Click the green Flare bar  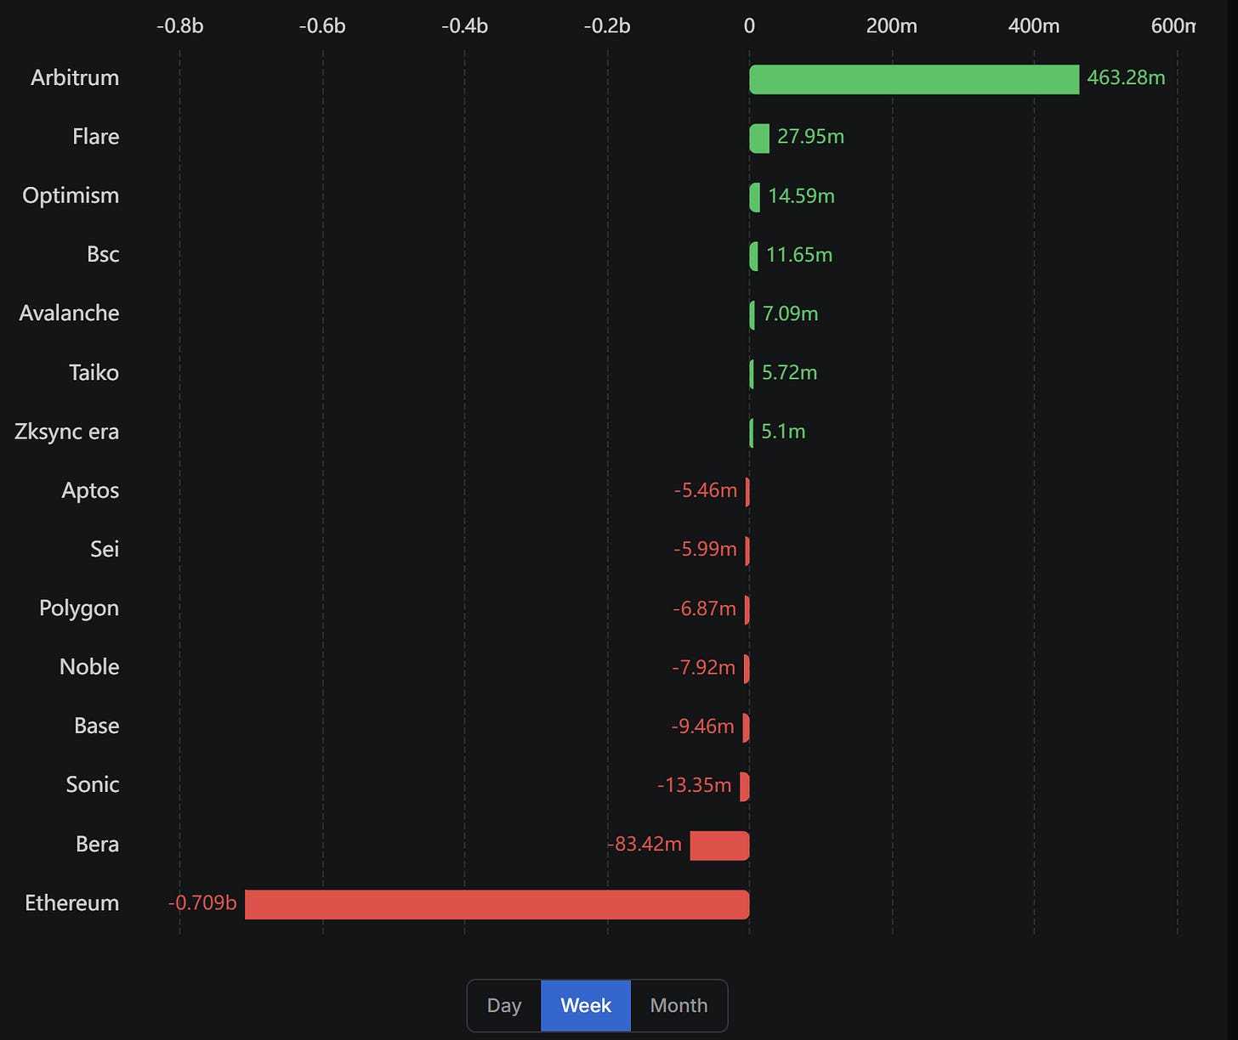pyautogui.click(x=759, y=138)
